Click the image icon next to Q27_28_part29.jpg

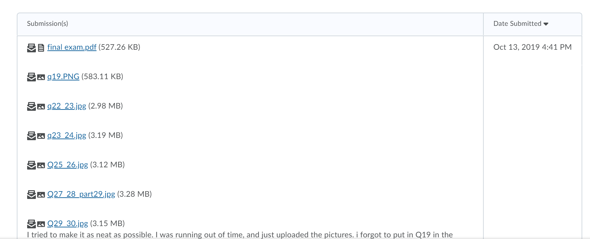click(41, 195)
